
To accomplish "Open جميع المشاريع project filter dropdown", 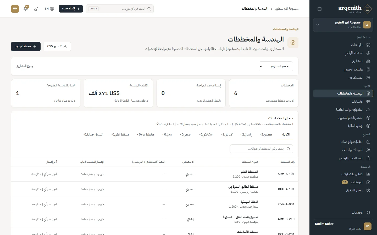I will pyautogui.click(x=276, y=66).
